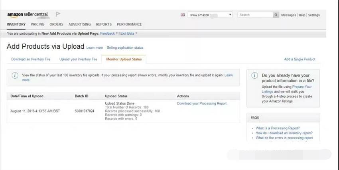Open the PRICING menu
The image size is (339, 170).
point(37,24)
